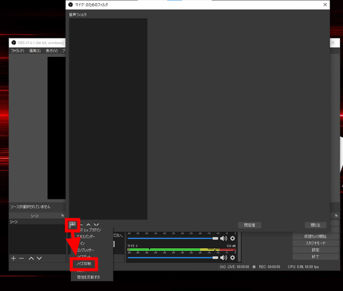The image size is (343, 291).
Task: Click the REC: 00:00:00 status text
Action: pyautogui.click(x=269, y=267)
